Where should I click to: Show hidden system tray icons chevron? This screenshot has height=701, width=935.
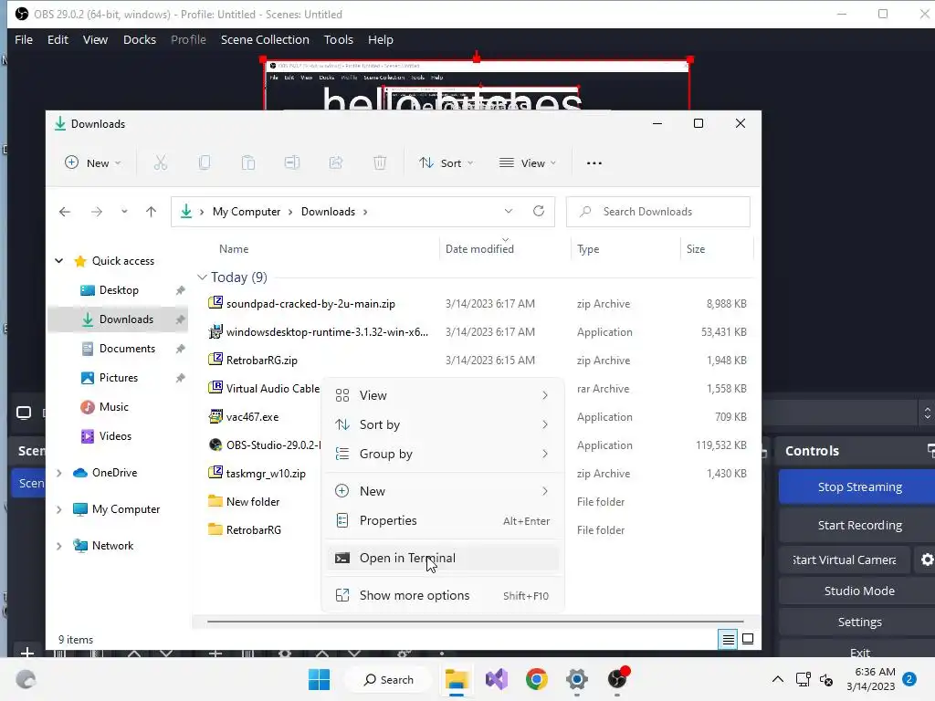(778, 679)
